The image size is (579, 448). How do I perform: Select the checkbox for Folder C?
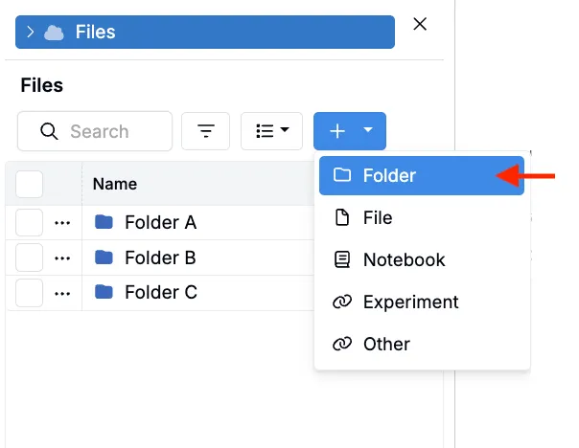(x=30, y=292)
